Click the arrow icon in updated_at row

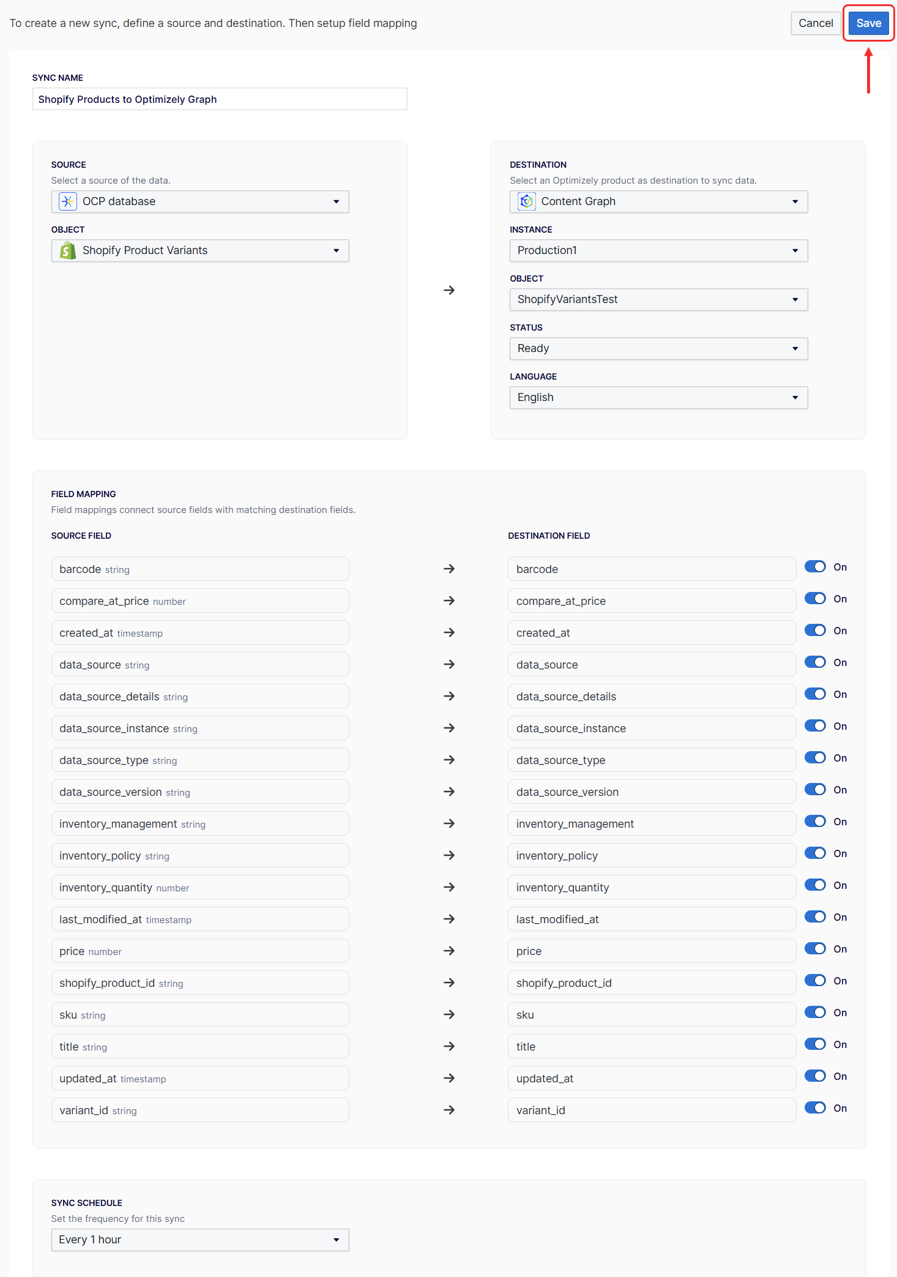click(449, 1078)
